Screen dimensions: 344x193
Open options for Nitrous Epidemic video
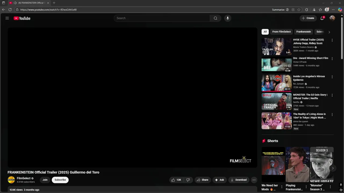(332, 77)
